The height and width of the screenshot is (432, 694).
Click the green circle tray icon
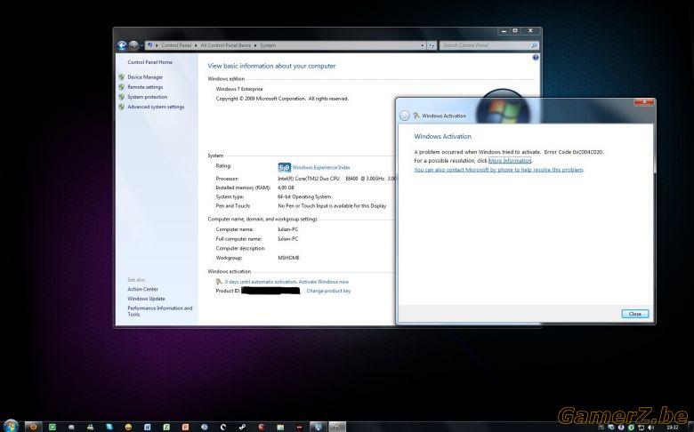click(631, 428)
